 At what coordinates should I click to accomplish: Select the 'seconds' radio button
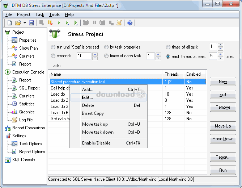[53, 56]
